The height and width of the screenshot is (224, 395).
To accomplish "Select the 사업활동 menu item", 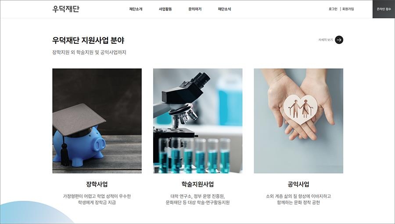I will click(x=165, y=9).
